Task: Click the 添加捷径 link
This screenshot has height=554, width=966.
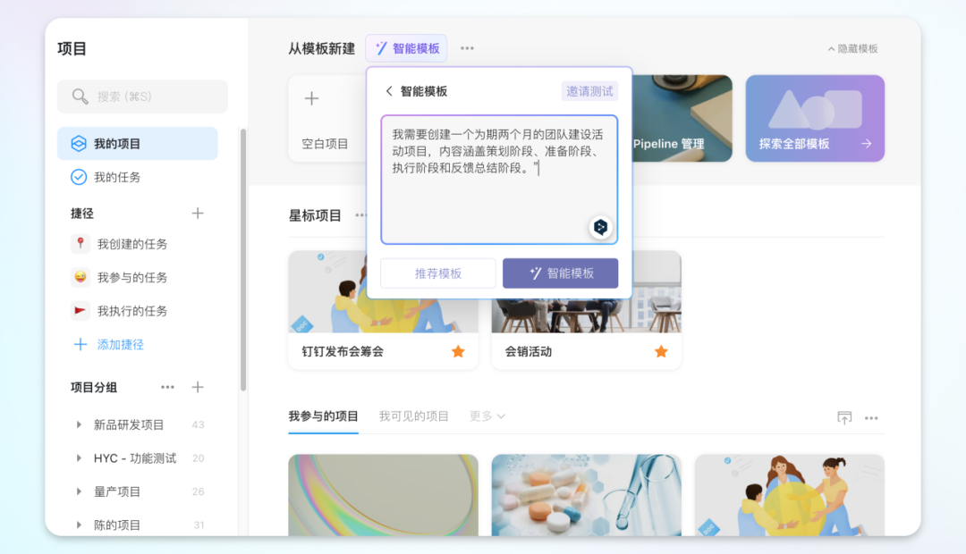Action: point(120,344)
